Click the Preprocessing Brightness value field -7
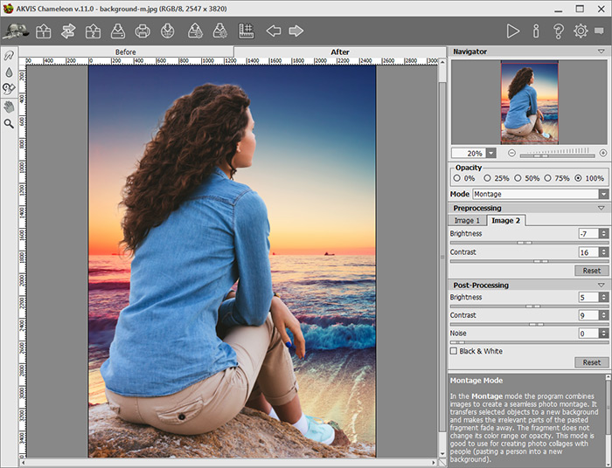Image resolution: width=612 pixels, height=468 pixels. pyautogui.click(x=588, y=233)
